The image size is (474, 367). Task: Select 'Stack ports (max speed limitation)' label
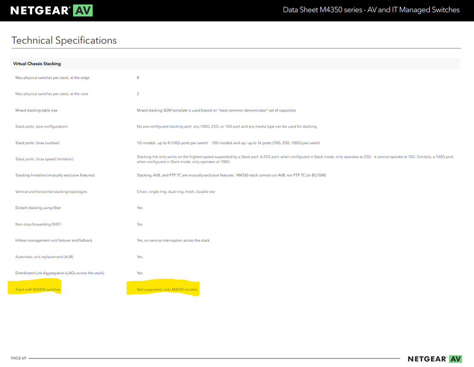tap(45, 159)
